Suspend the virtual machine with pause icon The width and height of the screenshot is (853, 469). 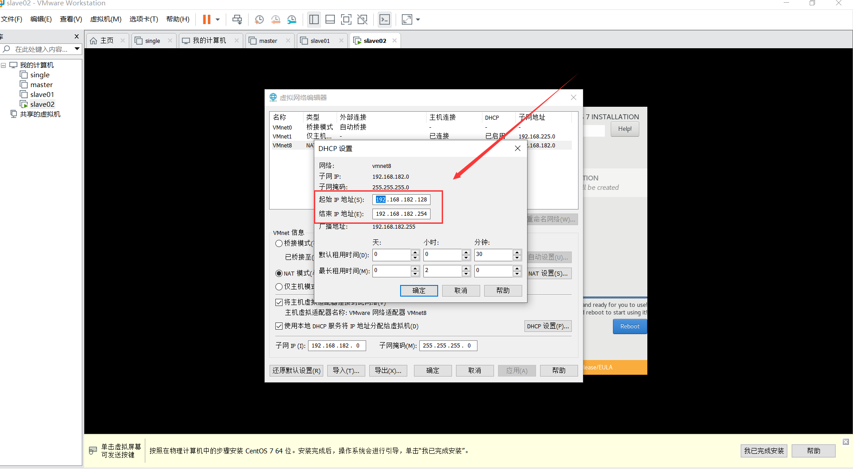click(x=207, y=20)
